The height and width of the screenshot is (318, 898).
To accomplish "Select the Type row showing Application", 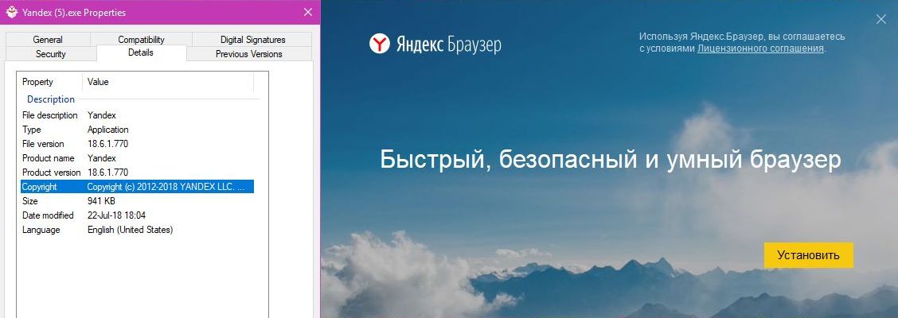I will (137, 130).
